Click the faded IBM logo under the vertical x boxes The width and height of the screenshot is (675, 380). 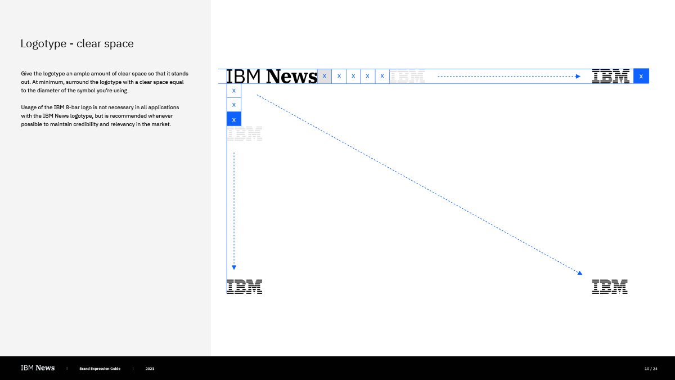pos(244,133)
